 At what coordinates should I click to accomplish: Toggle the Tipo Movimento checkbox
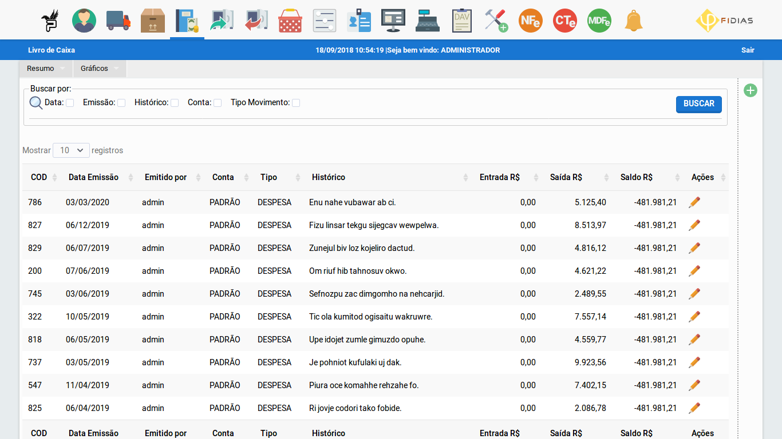coord(296,103)
